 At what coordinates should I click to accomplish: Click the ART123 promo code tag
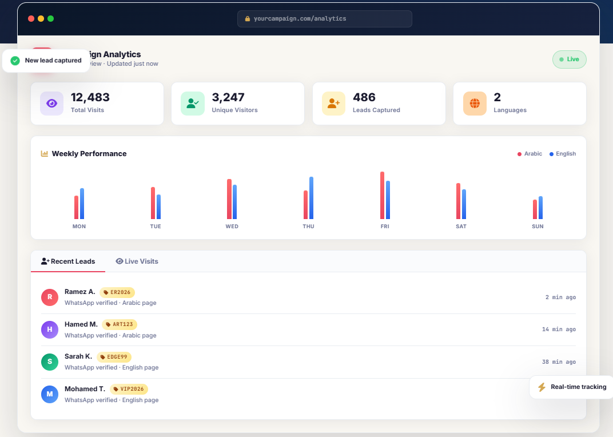120,324
